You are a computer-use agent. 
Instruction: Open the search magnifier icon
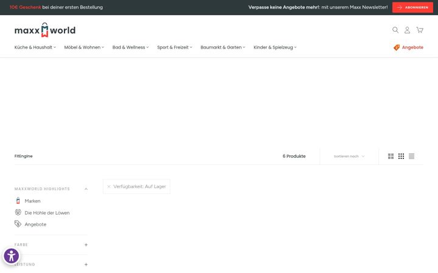tap(395, 30)
